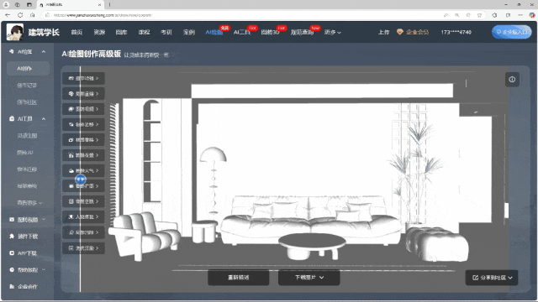The height and width of the screenshot is (302, 538).
Task: Open the 人物 person tool button
Action: [83, 216]
